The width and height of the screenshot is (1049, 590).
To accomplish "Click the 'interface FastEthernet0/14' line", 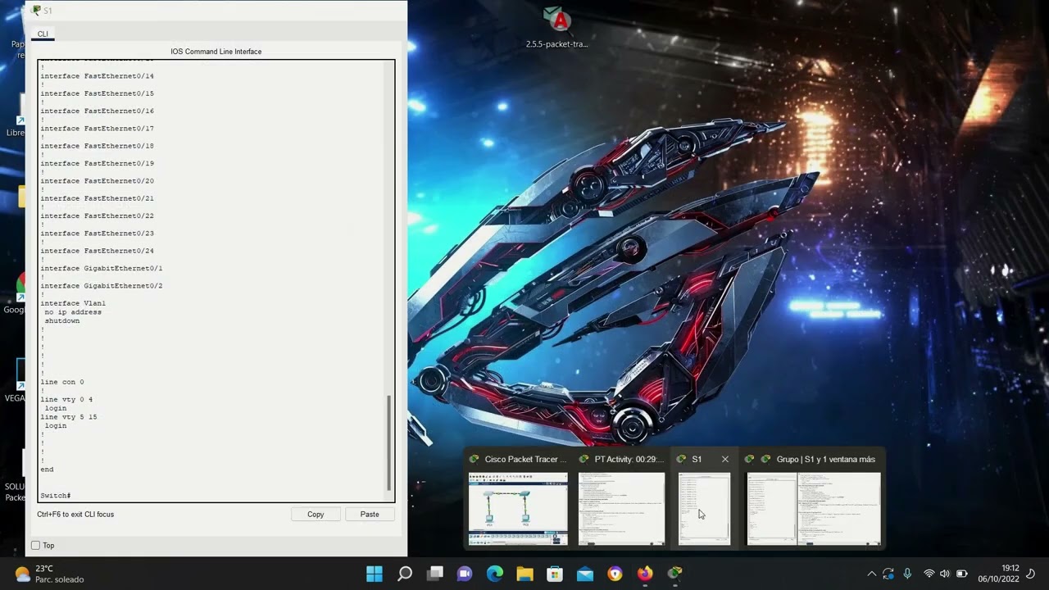I will coord(98,76).
